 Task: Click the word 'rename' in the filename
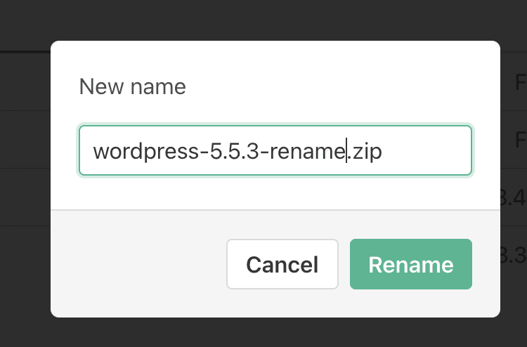pos(306,151)
